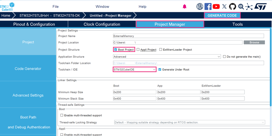The image size is (272, 136).
Task: Click the Boot Minimum Heap Size field
Action: pos(135,92)
